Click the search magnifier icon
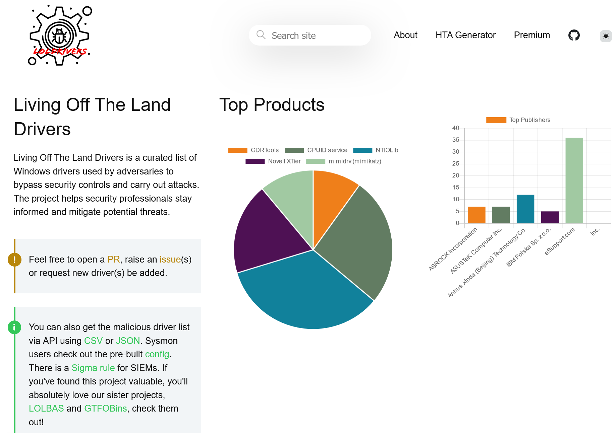The width and height of the screenshot is (615, 433). pos(261,35)
